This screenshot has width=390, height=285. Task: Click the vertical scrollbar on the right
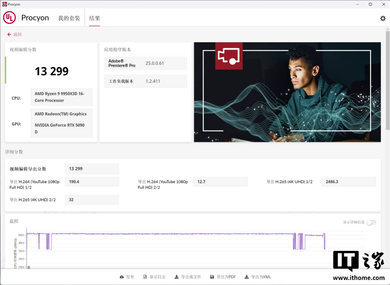click(388, 80)
